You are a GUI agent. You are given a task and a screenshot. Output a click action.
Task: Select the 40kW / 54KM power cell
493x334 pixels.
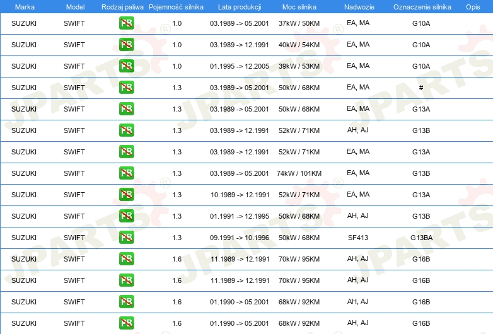click(x=299, y=45)
